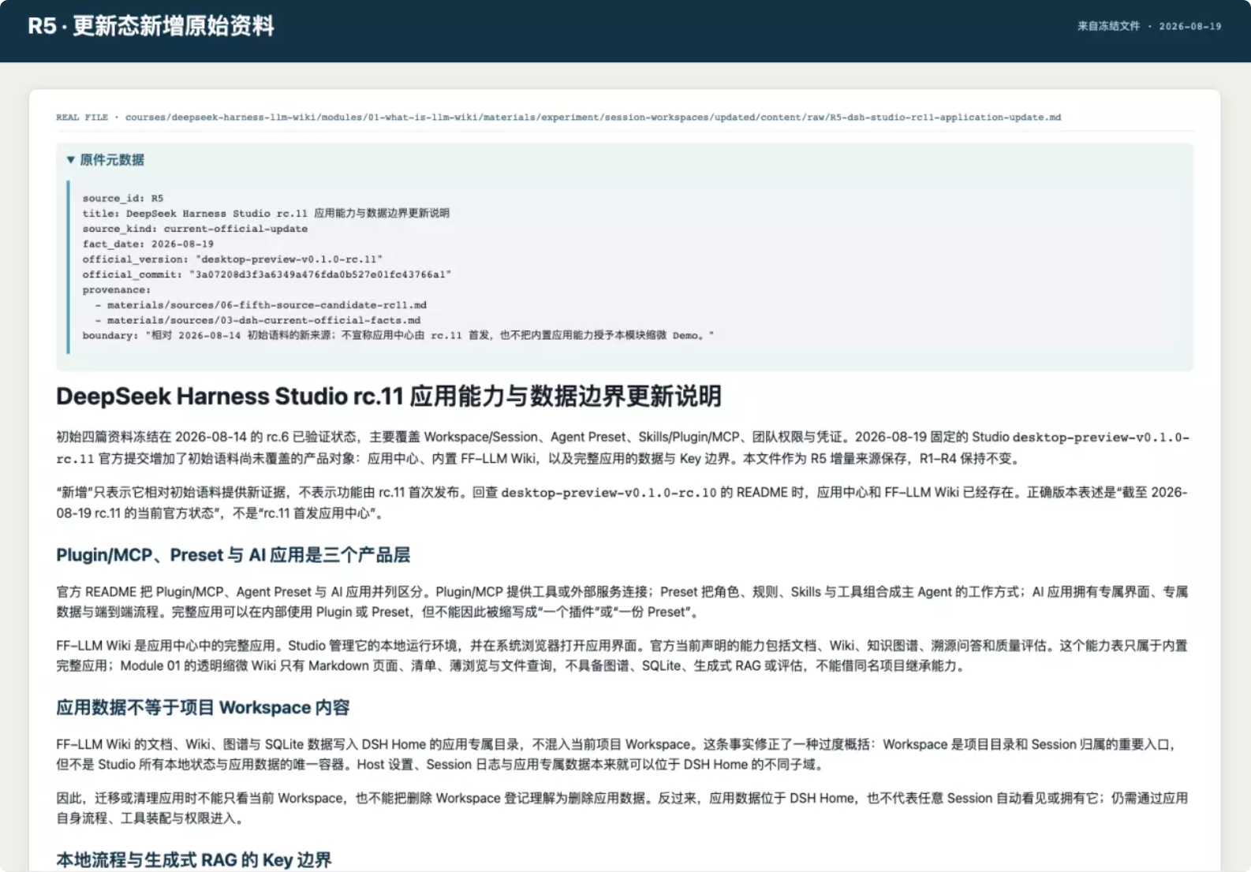Click the main heading DeepSeek Harness Studio rc.11
The image size is (1251, 872).
(389, 396)
